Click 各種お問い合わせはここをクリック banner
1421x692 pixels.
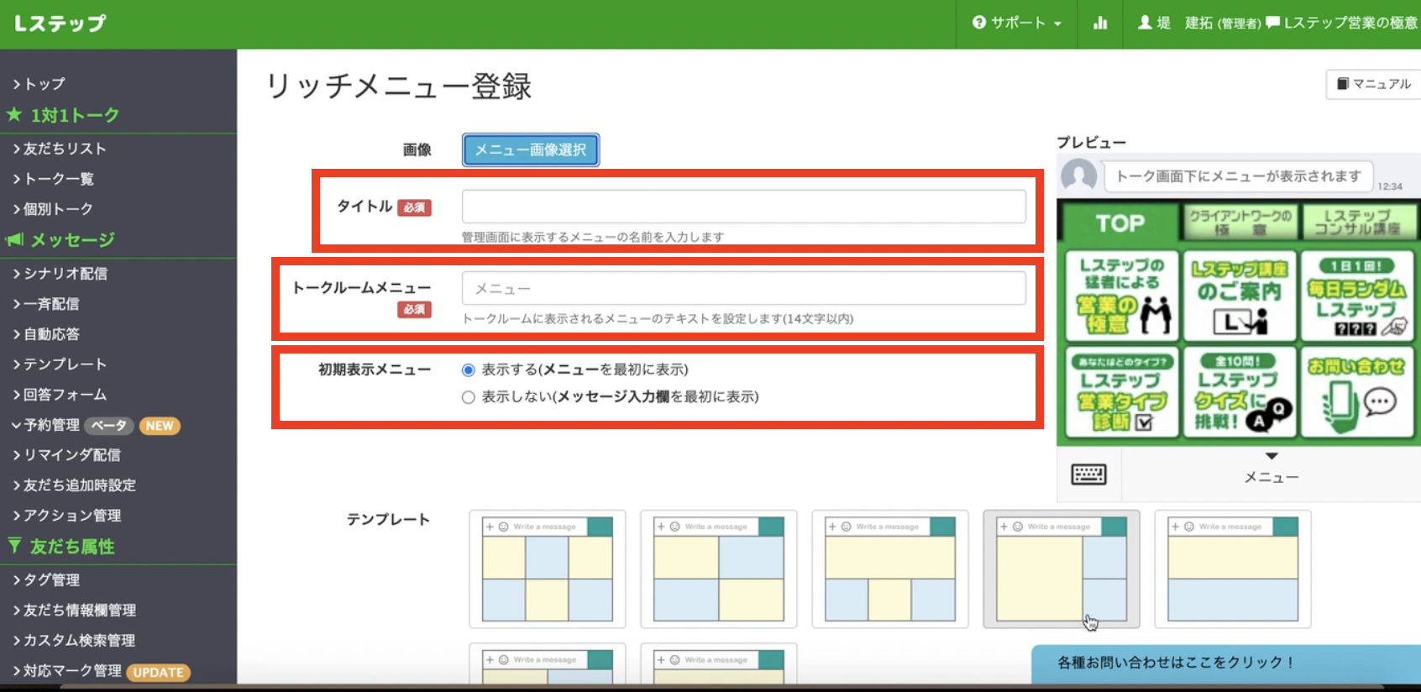pos(1226,663)
